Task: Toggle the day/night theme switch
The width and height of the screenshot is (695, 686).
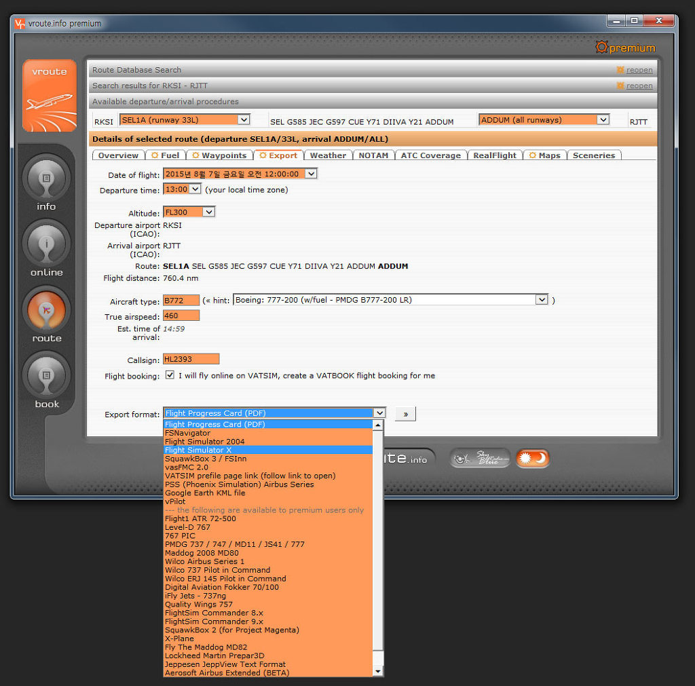Action: (x=532, y=458)
